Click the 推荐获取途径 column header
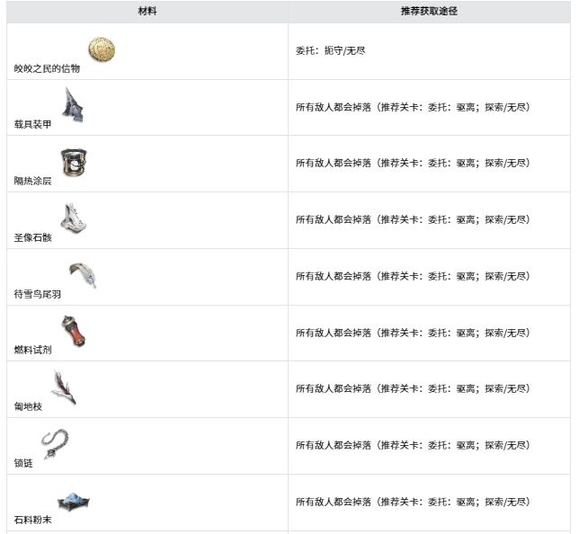This screenshot has width=579, height=534. [x=430, y=12]
